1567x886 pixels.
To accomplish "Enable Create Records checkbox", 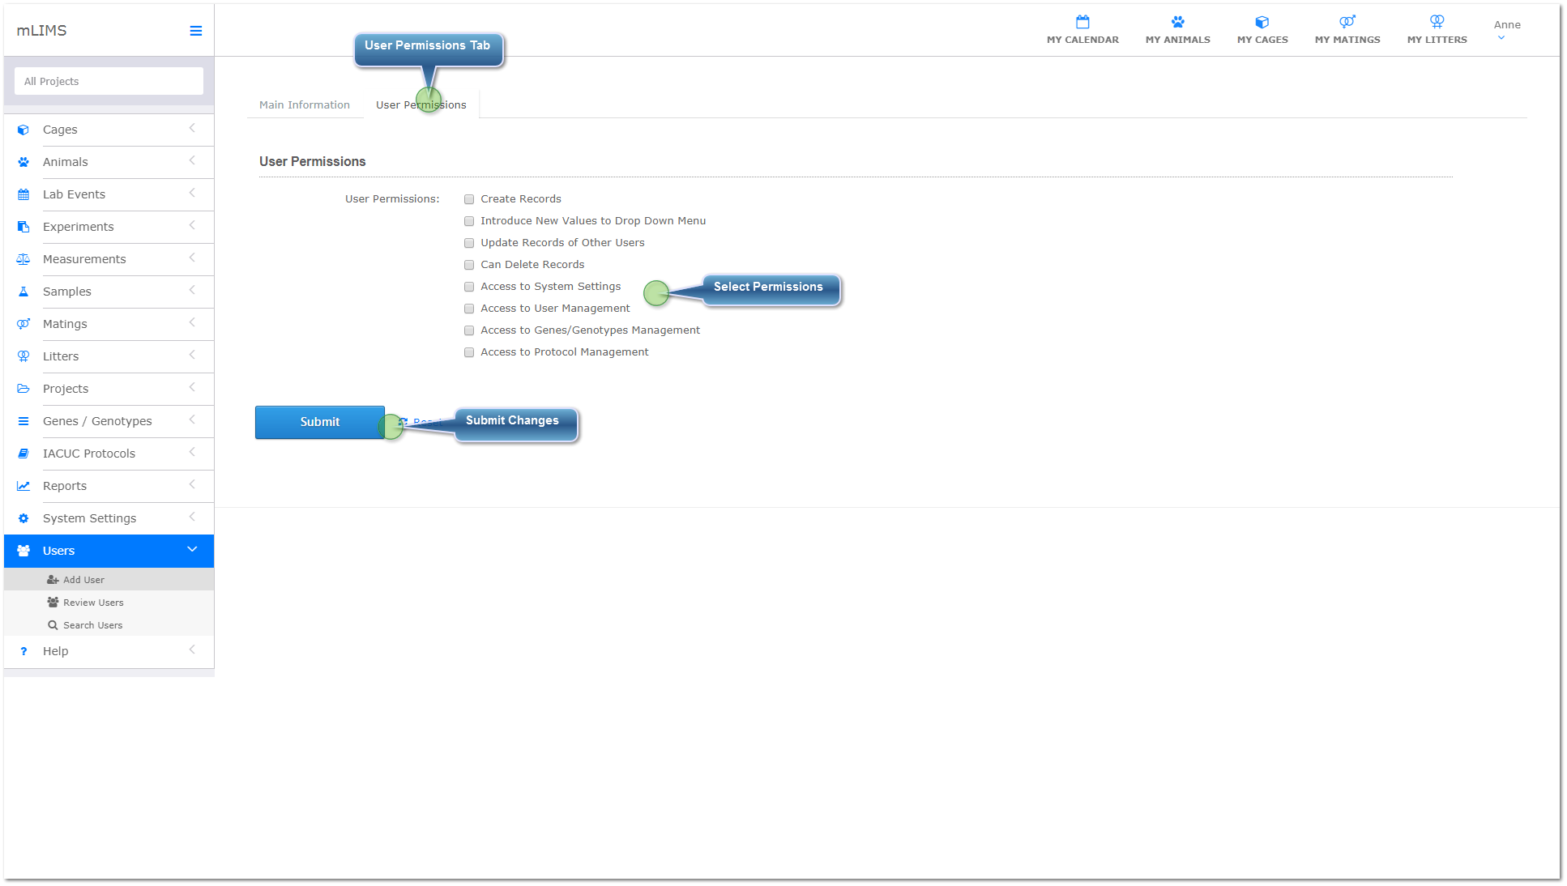I will (x=469, y=199).
